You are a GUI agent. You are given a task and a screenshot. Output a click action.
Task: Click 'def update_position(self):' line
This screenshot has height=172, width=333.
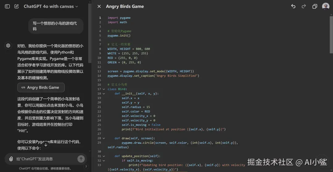click(138, 156)
